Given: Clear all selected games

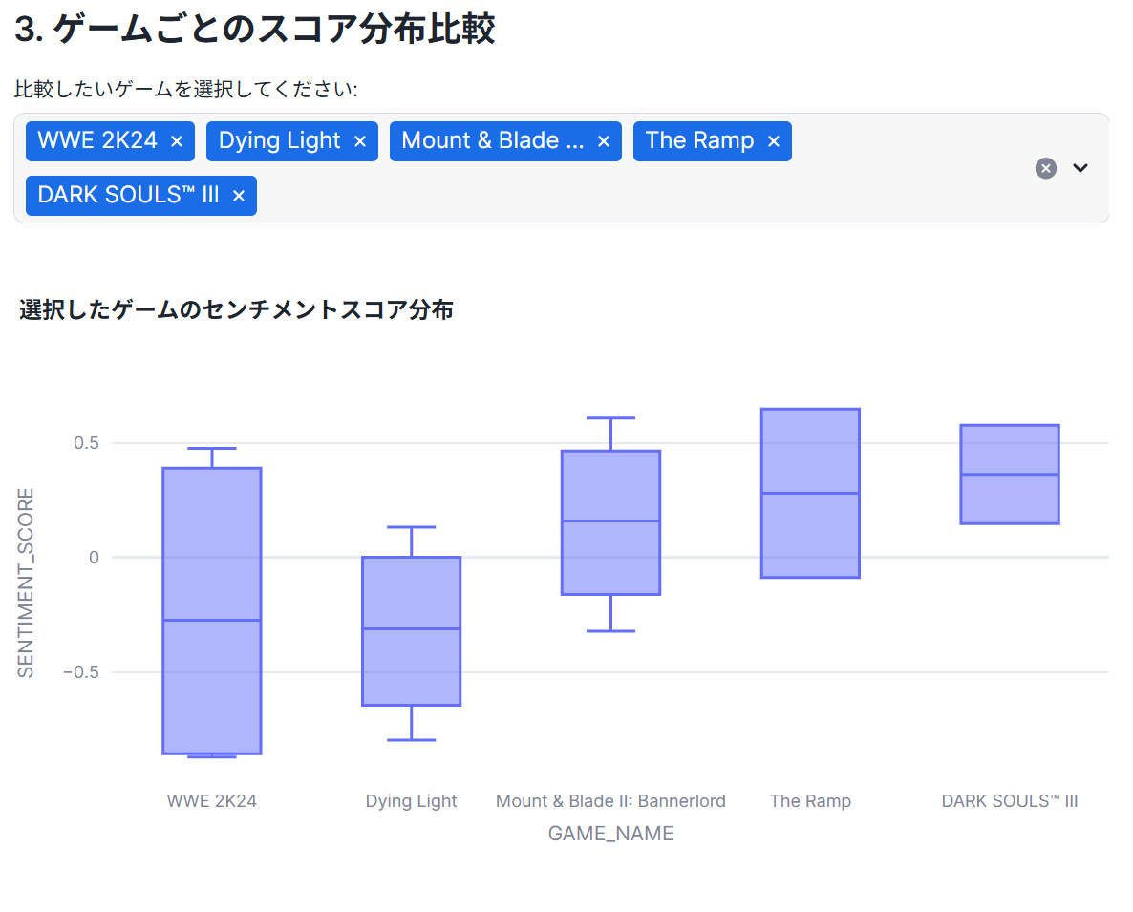Looking at the screenshot, I should 1046,168.
